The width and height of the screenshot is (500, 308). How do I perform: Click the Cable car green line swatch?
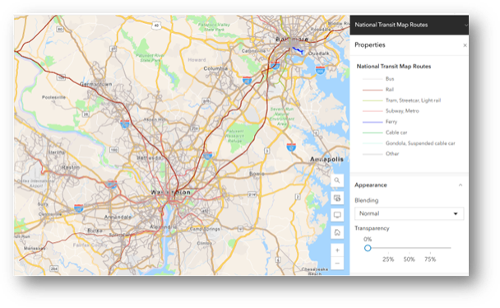coord(373,133)
